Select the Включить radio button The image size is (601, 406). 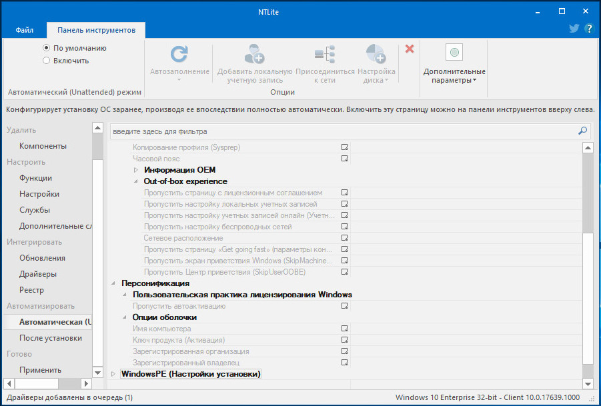pyautogui.click(x=47, y=61)
